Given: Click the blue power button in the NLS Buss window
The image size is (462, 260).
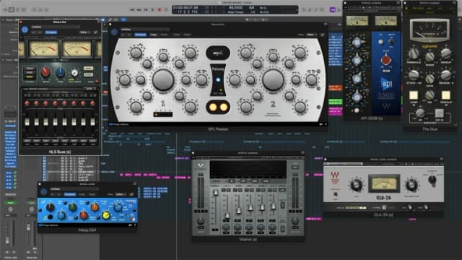Looking at the screenshot, I should (25, 30).
